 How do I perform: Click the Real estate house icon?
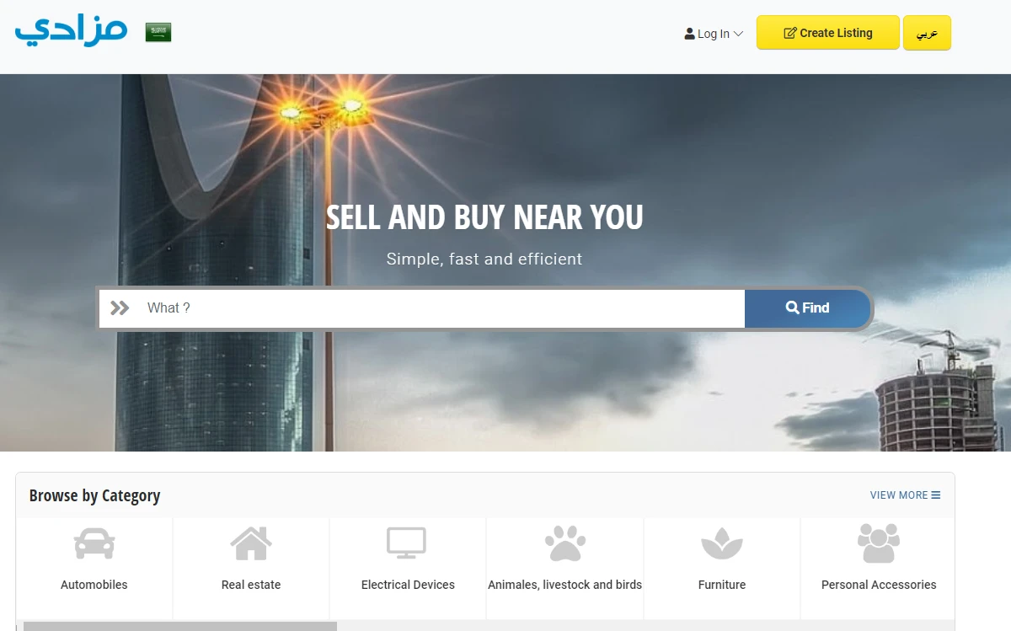(x=251, y=543)
